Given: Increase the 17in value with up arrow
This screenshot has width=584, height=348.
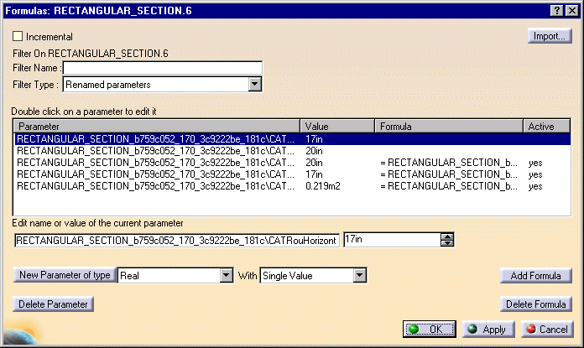Looking at the screenshot, I should pyautogui.click(x=447, y=236).
